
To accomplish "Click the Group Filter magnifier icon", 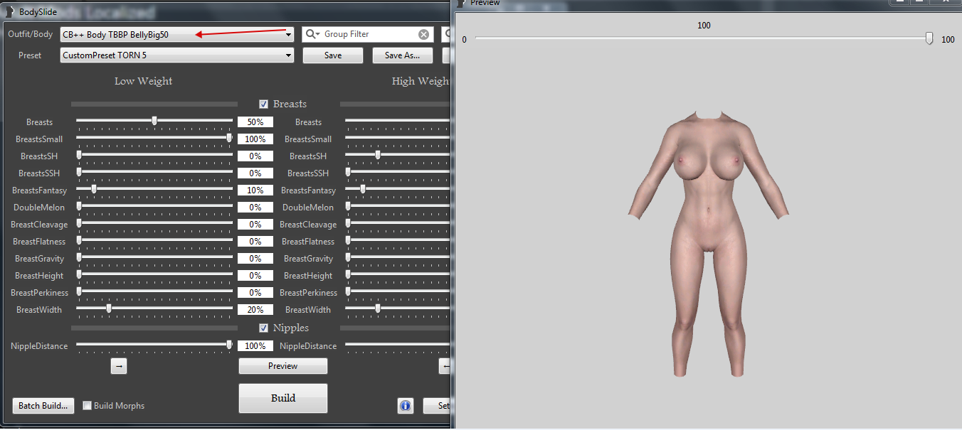I will pos(311,34).
